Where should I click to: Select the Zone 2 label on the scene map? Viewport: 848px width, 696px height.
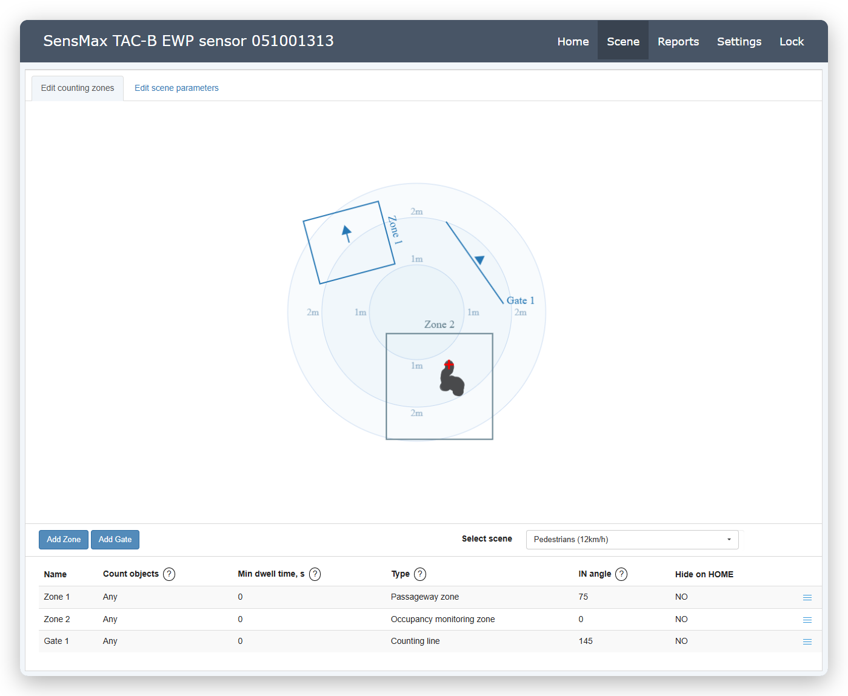click(439, 325)
